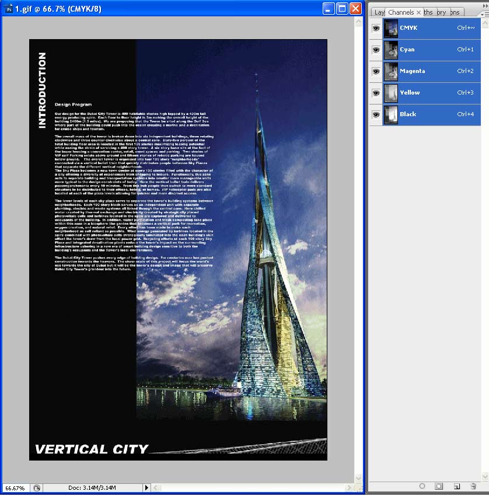Click Channels panel scrollbar down arrow
Screen dimensions: 489x495
[x=485, y=477]
